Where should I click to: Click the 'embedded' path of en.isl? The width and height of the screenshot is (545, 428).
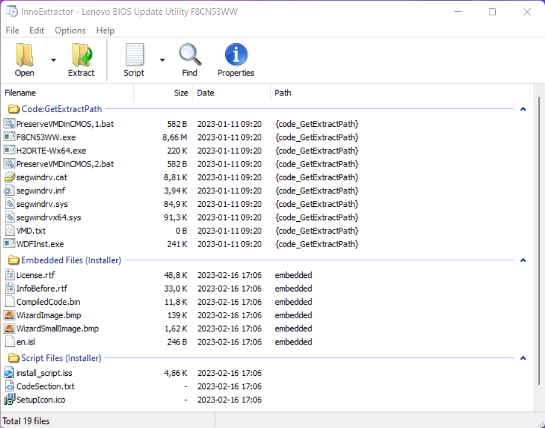(293, 342)
